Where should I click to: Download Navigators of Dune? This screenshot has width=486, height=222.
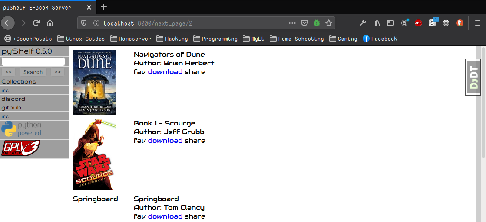pyautogui.click(x=165, y=71)
